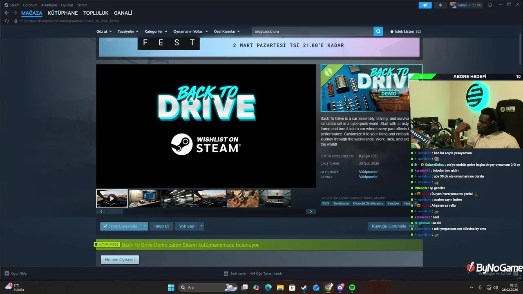Click the Otomobil Simülasyonu tag

click(368, 203)
